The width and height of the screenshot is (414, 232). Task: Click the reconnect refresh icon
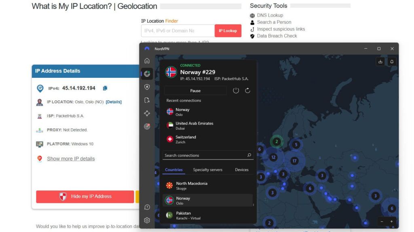(247, 91)
